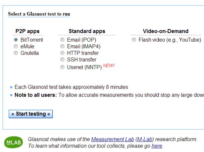Select the BitTorrent radio button

pyautogui.click(x=16, y=40)
